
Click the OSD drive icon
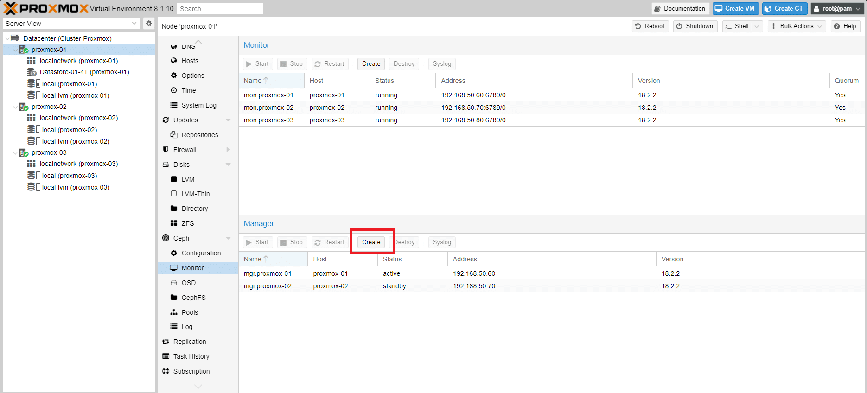[x=174, y=283]
